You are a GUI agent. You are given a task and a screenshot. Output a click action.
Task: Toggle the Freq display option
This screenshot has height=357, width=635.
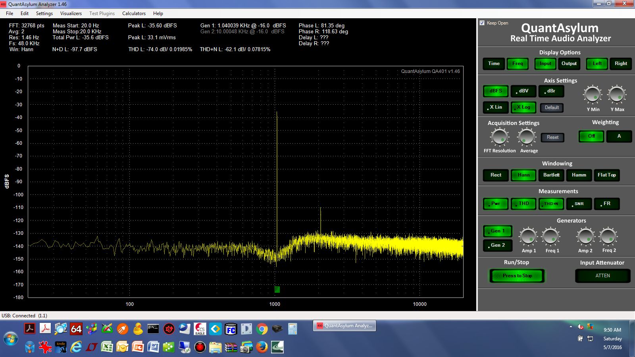tap(518, 63)
